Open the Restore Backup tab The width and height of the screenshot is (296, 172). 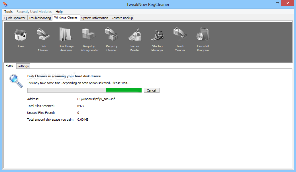(122, 18)
